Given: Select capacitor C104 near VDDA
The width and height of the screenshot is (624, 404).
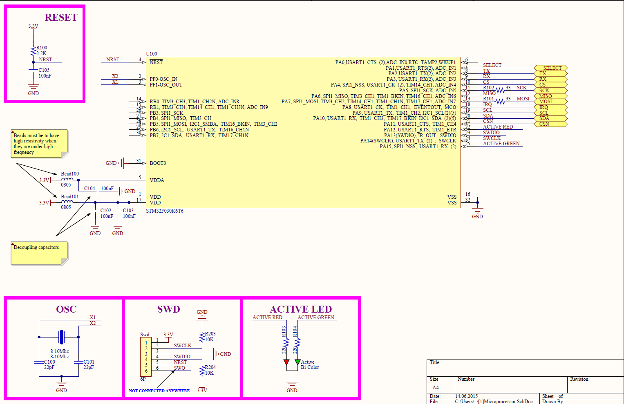Looking at the screenshot, I should (x=98, y=191).
